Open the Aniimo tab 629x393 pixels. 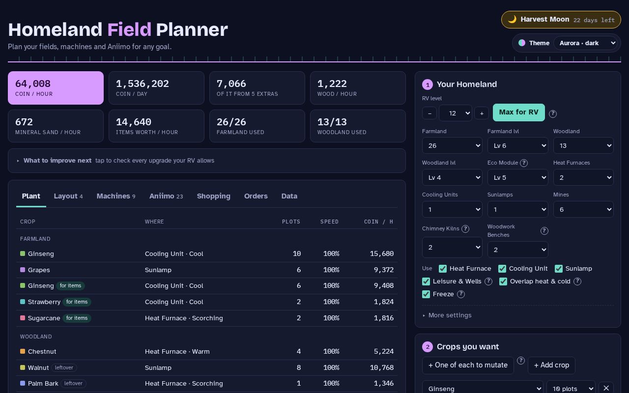point(166,196)
